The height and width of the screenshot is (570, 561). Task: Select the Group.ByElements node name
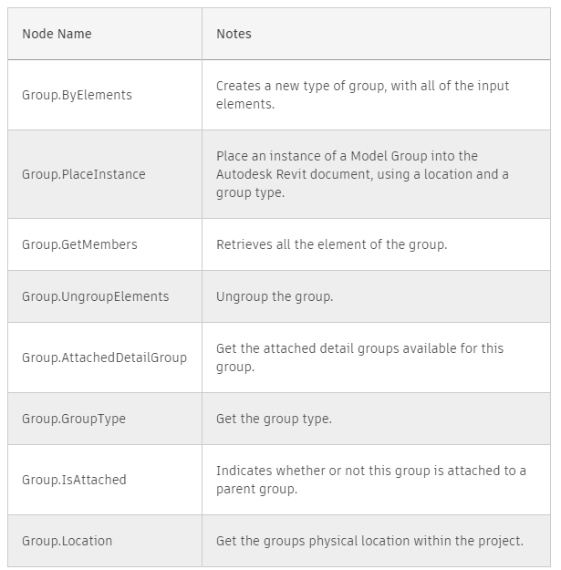click(x=77, y=95)
